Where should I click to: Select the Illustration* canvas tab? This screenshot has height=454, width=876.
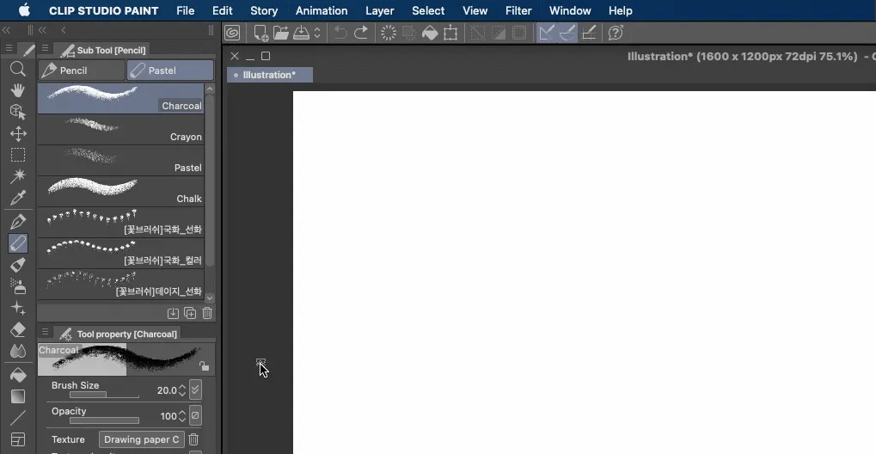coord(270,75)
